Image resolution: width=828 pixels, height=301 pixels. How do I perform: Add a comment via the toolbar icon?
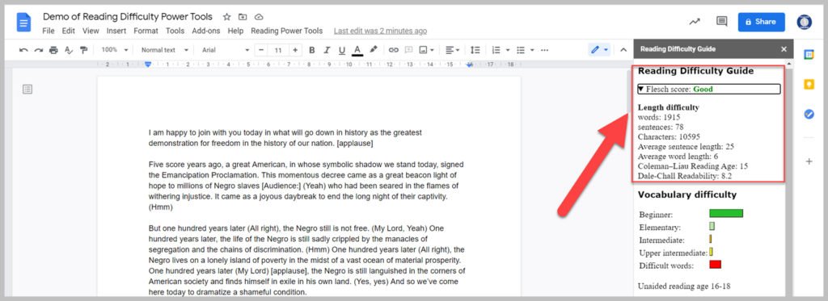point(408,50)
